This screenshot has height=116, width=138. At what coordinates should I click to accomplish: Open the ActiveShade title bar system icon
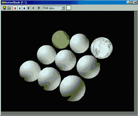pyautogui.click(x=3, y=3)
